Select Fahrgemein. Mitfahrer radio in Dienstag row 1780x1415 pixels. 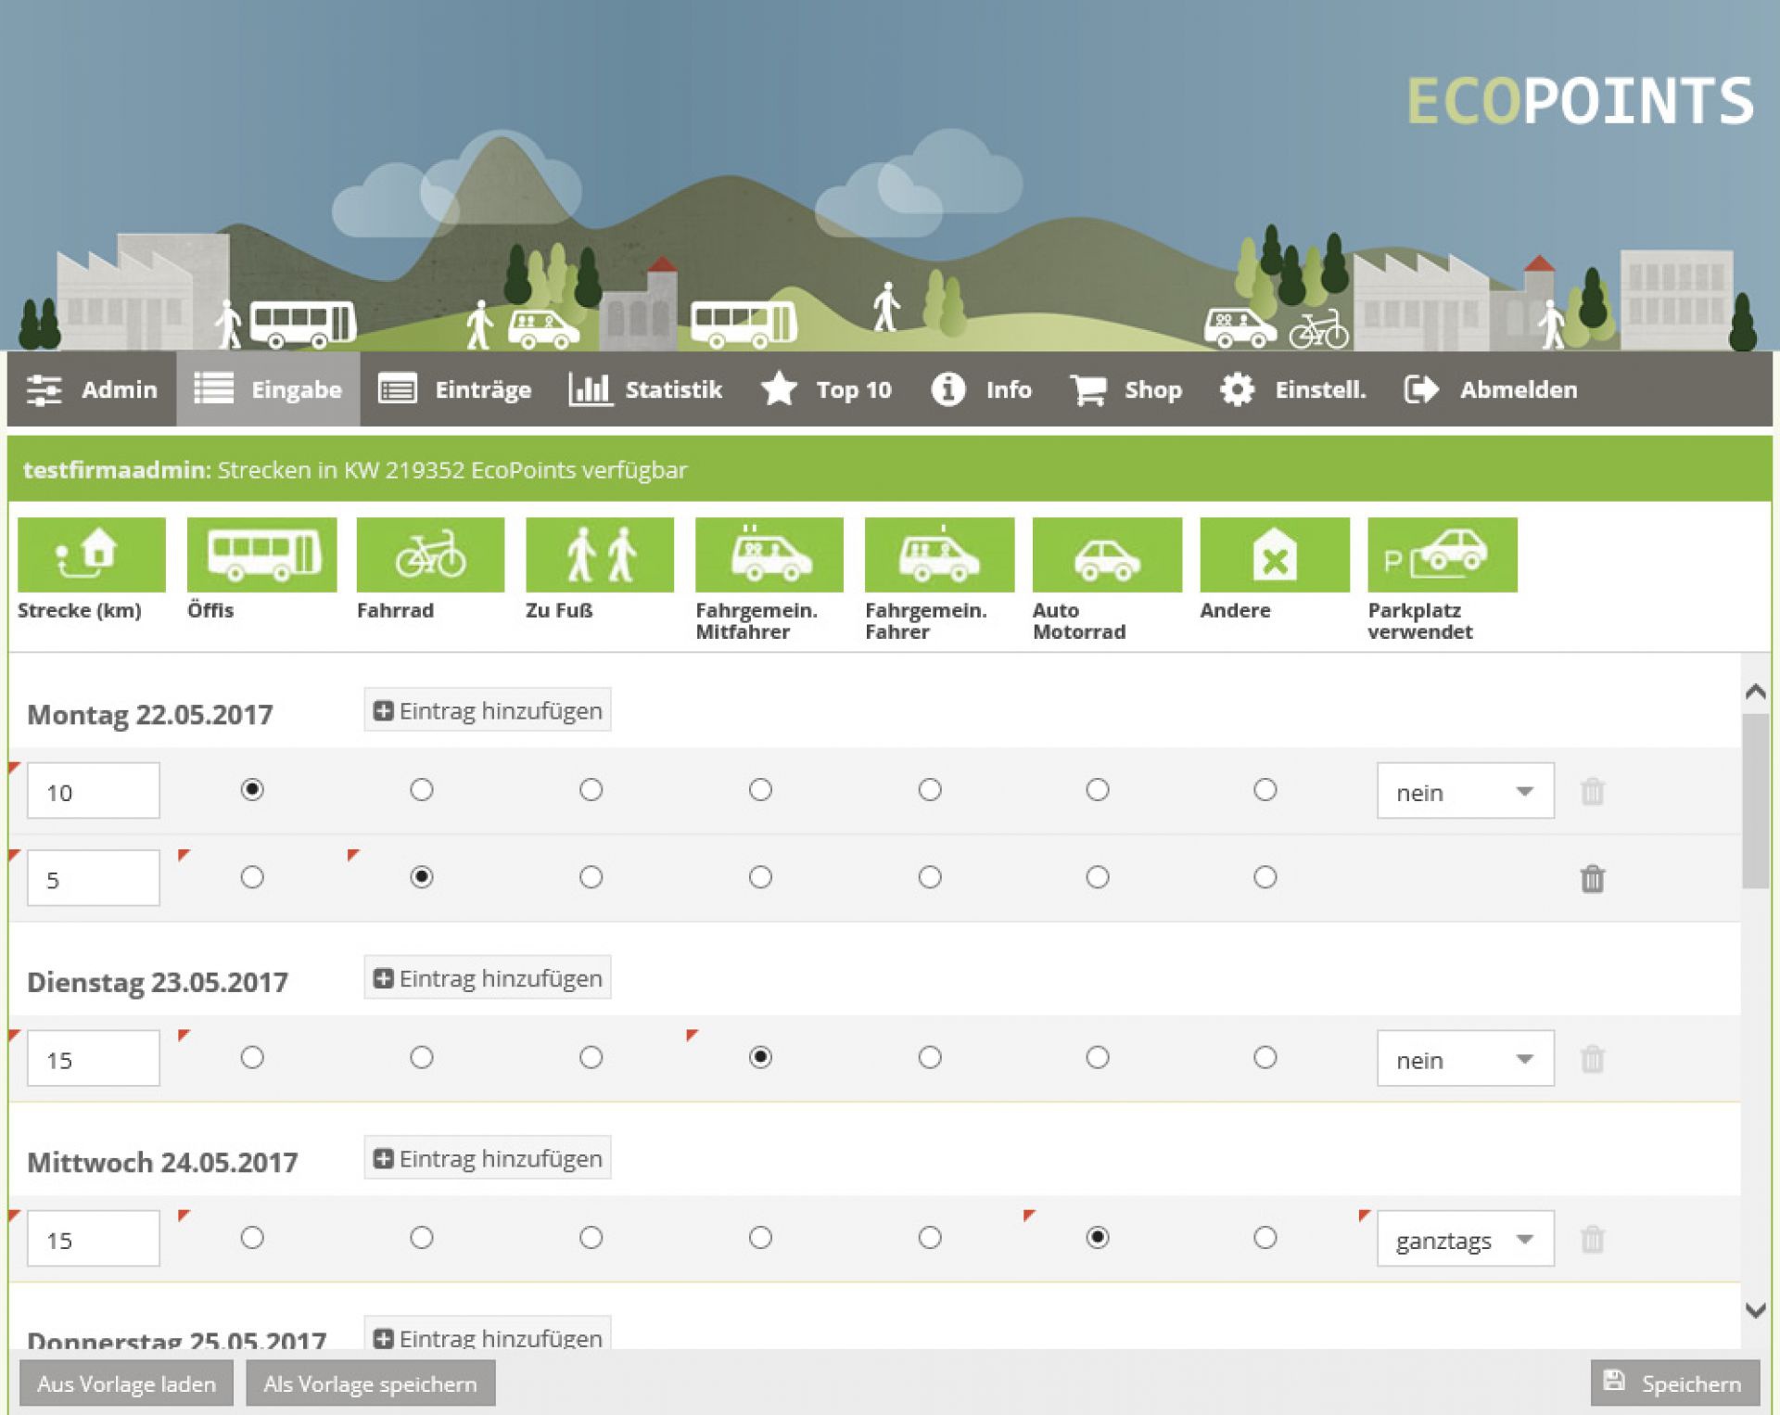click(x=761, y=1057)
